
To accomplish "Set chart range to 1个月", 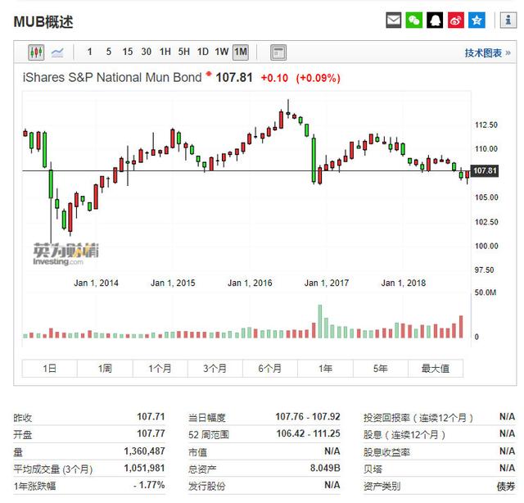I will pyautogui.click(x=160, y=369).
